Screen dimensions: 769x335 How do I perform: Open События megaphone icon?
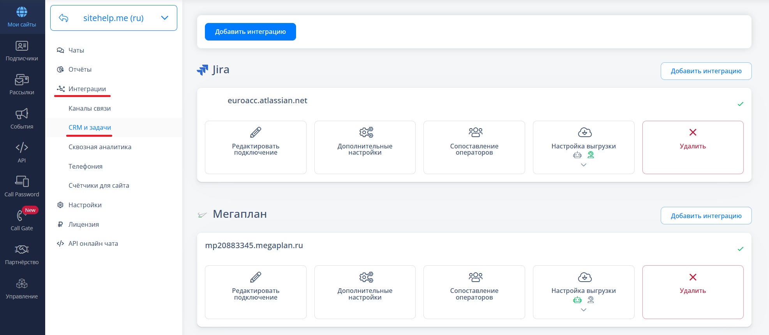click(22, 114)
